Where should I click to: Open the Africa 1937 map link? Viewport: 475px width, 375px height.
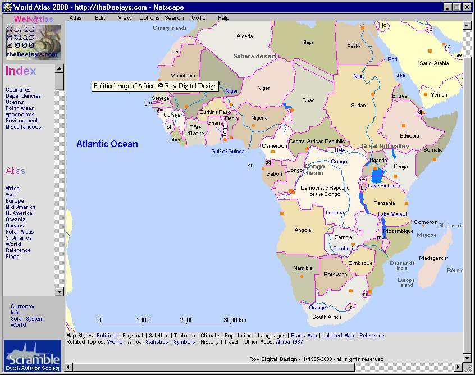pyautogui.click(x=289, y=342)
